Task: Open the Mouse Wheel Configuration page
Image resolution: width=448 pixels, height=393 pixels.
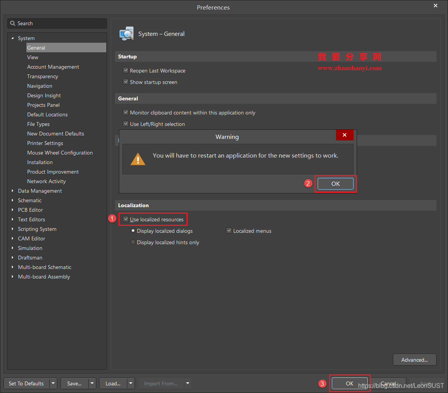Action: click(x=60, y=153)
